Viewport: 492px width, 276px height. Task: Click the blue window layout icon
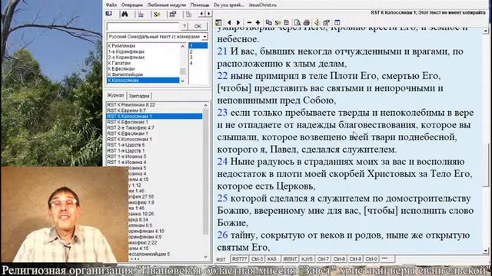coord(337,22)
